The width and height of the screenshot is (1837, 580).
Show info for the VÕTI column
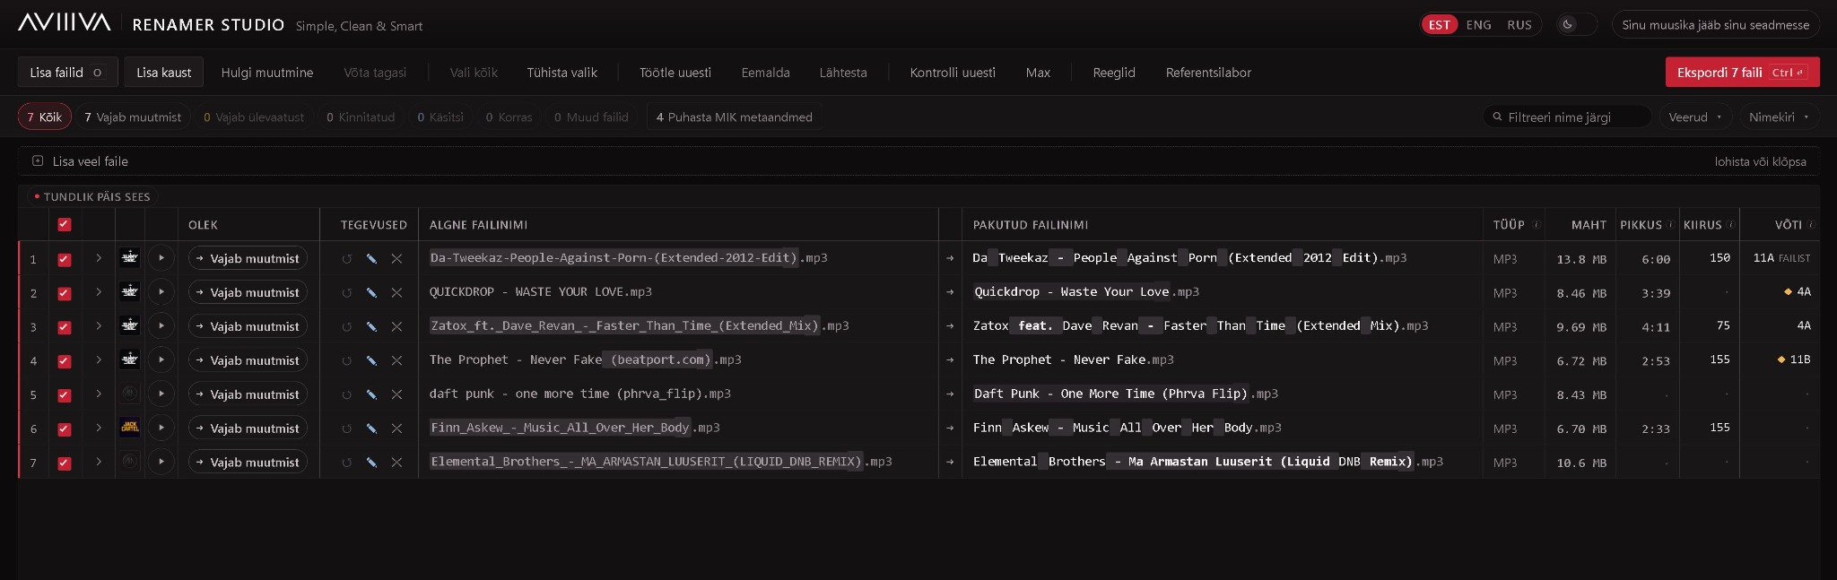coord(1811,225)
